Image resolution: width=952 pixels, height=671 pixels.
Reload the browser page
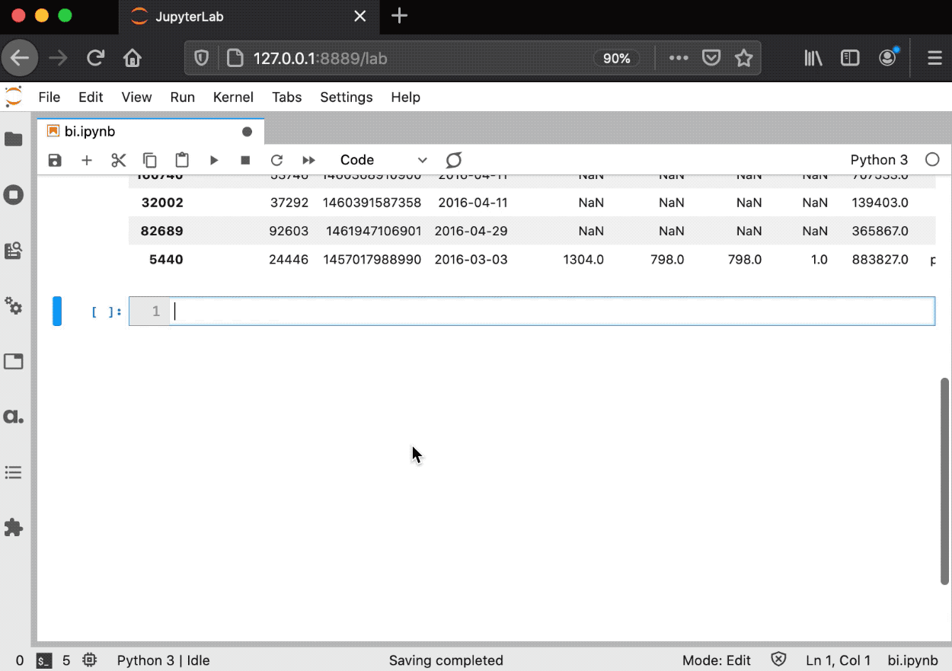[95, 58]
